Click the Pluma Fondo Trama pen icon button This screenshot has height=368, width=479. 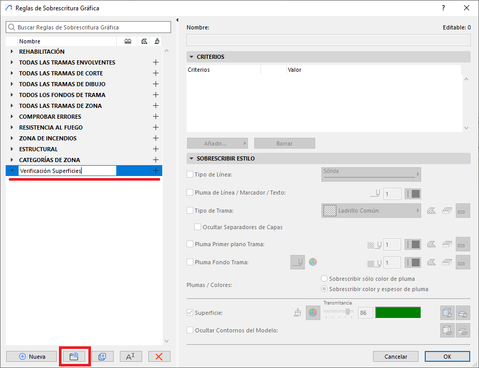coord(297,262)
